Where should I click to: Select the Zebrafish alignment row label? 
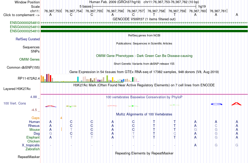pos(33,149)
